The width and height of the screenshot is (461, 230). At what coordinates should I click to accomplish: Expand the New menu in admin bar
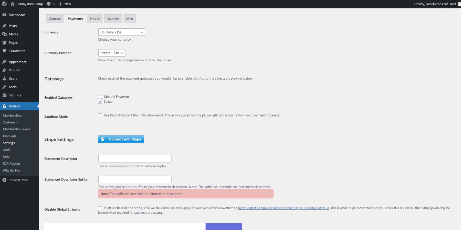click(x=65, y=4)
